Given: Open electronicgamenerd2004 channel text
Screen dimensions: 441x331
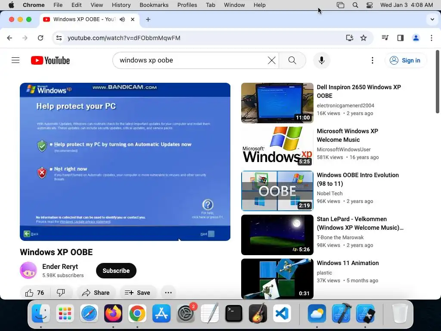Looking at the screenshot, I should [345, 105].
